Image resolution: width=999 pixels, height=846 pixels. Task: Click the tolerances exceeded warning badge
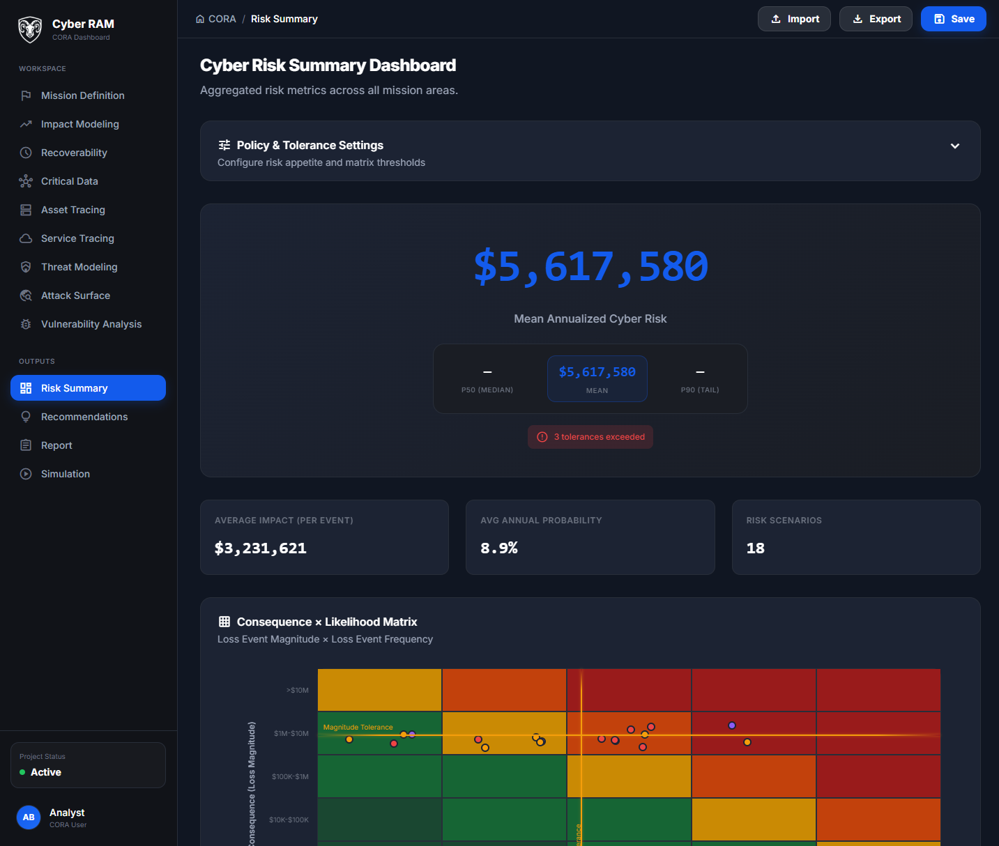click(x=590, y=437)
